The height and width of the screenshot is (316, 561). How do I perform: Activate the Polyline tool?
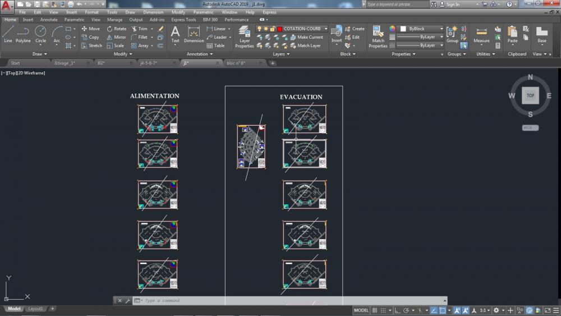tap(23, 34)
